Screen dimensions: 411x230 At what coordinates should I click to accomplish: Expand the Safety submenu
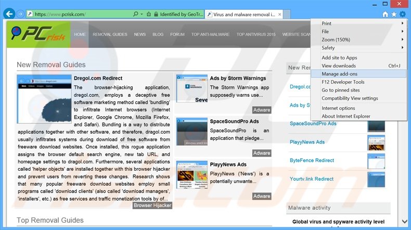[359, 48]
